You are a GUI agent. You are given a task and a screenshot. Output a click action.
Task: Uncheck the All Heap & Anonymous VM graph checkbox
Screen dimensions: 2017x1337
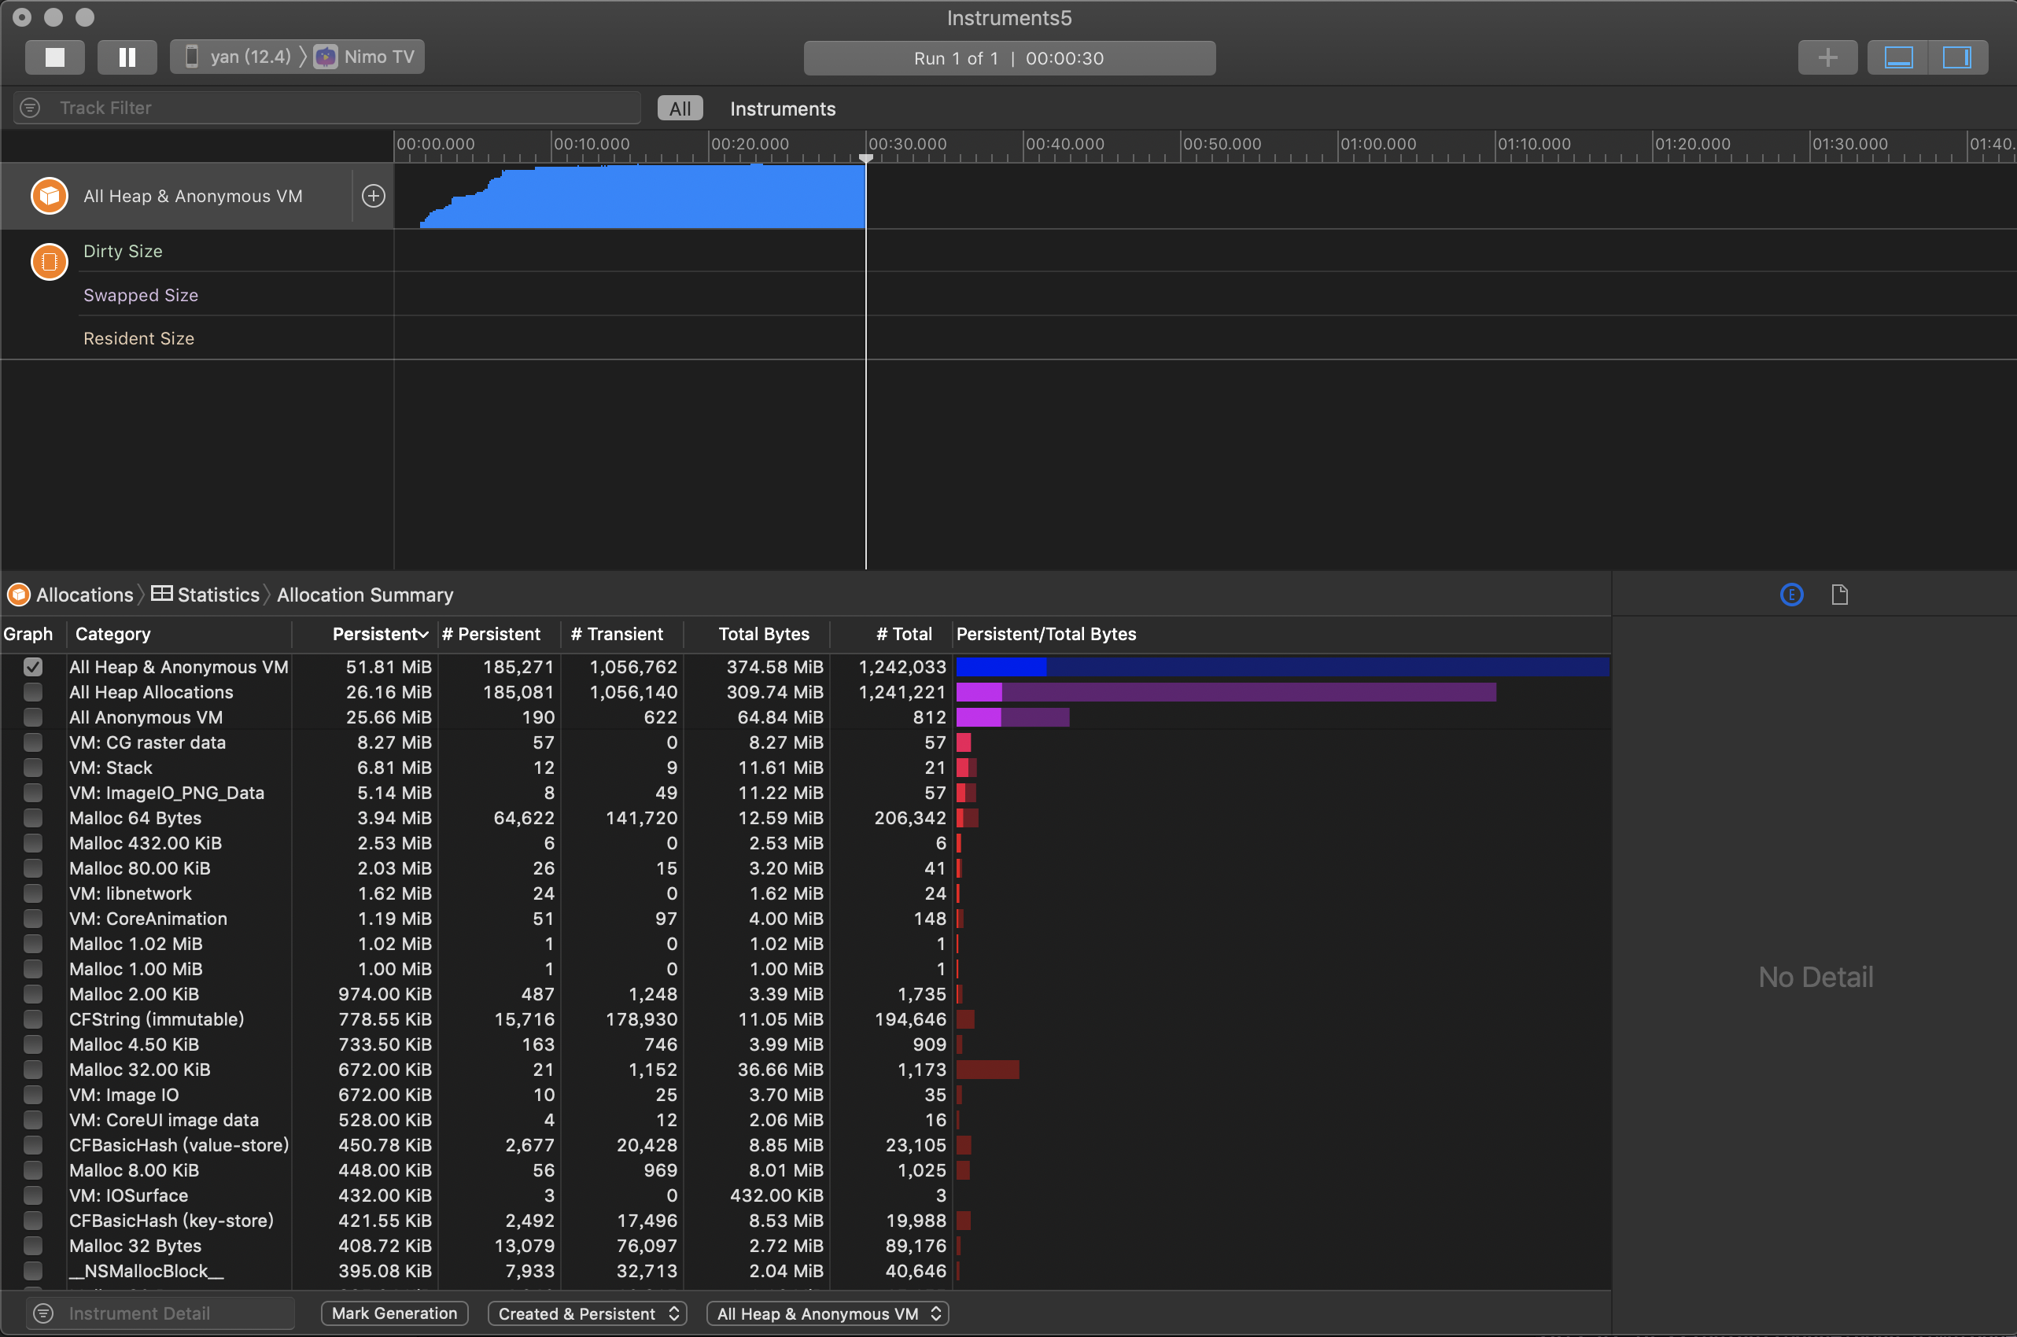click(x=32, y=667)
